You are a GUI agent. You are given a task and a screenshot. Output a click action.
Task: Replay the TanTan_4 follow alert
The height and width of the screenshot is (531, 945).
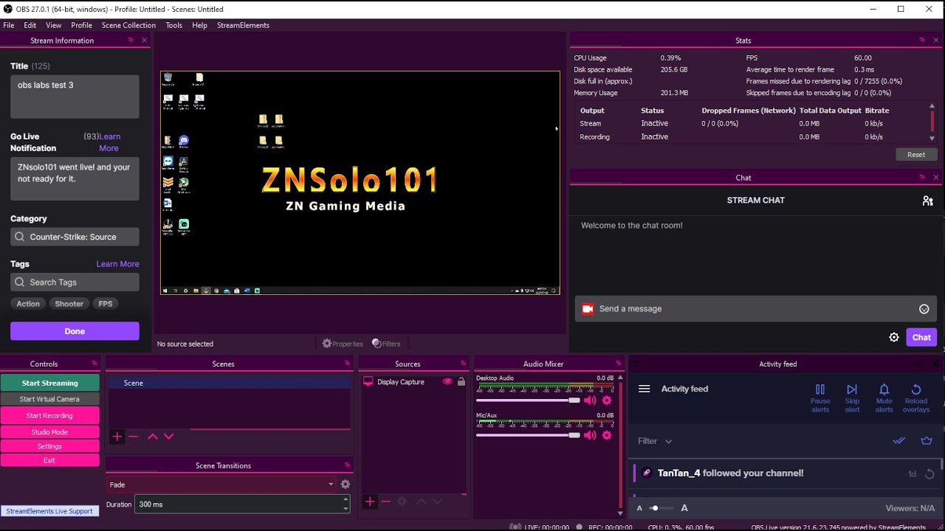[930, 474]
